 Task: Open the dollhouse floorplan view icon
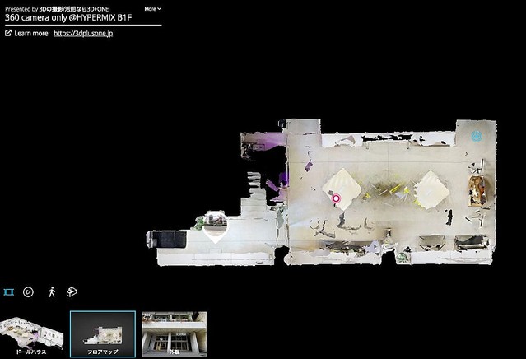pos(72,292)
